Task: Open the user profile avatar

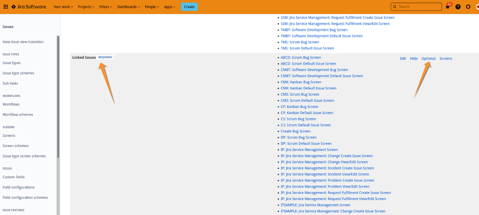Action: (x=477, y=7)
